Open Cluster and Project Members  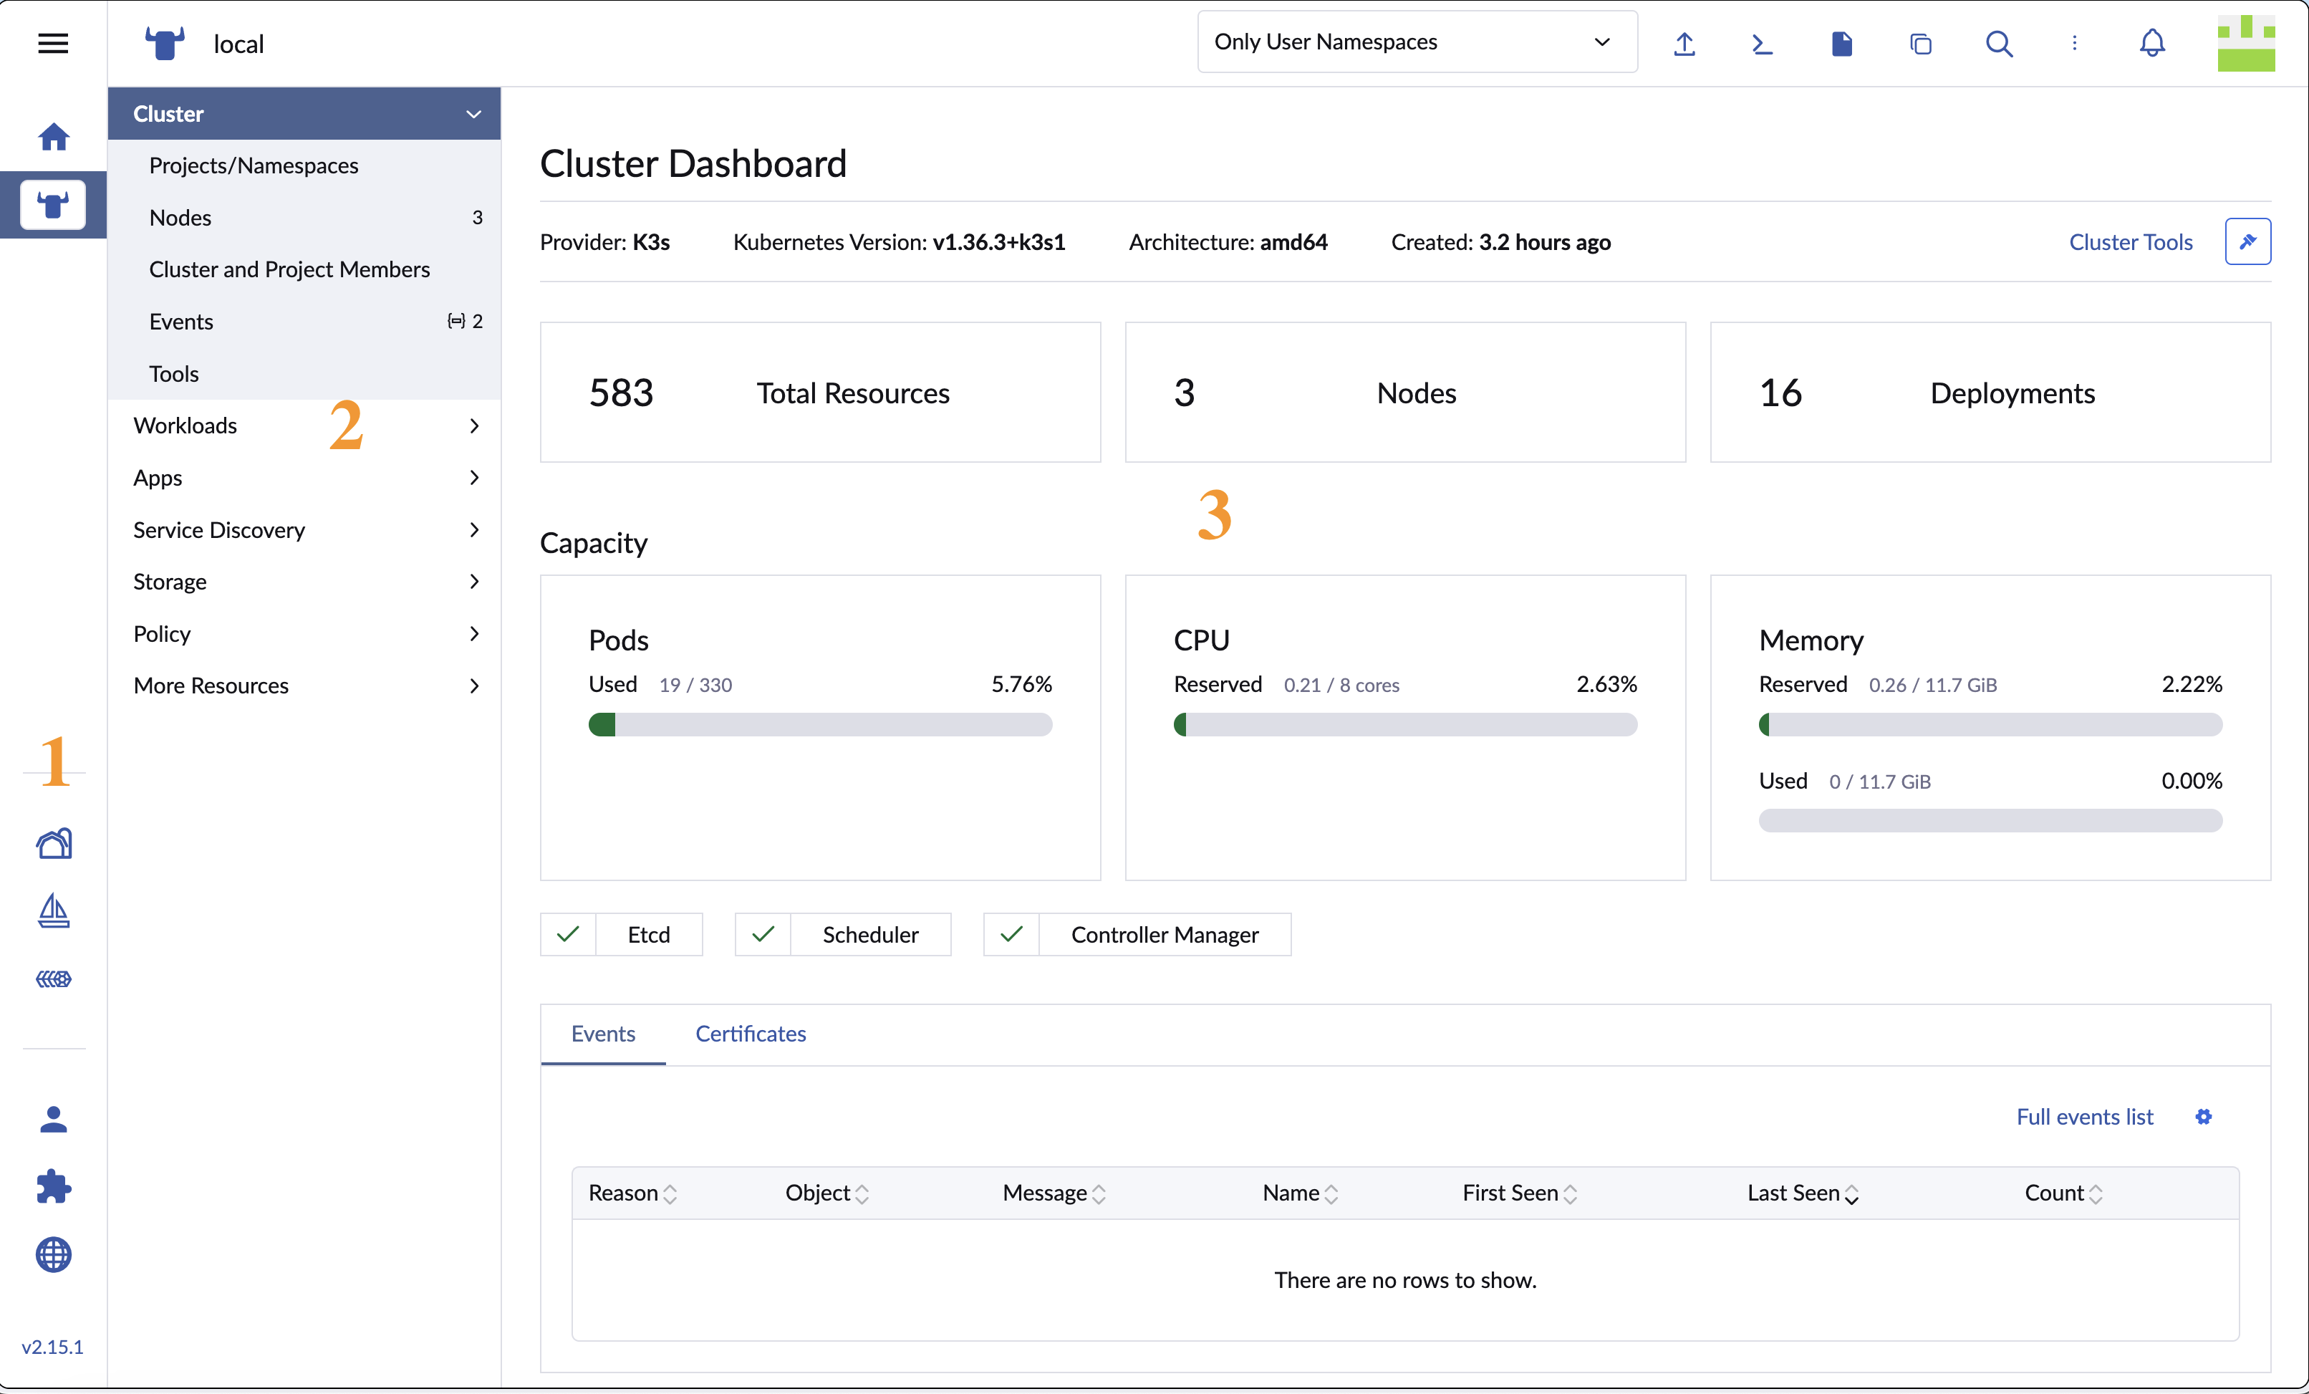[304, 269]
